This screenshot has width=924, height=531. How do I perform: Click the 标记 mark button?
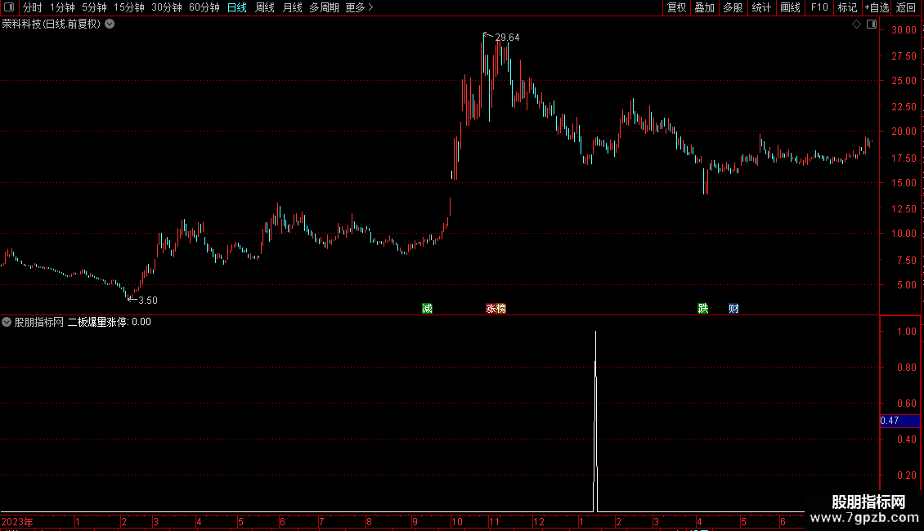click(847, 7)
